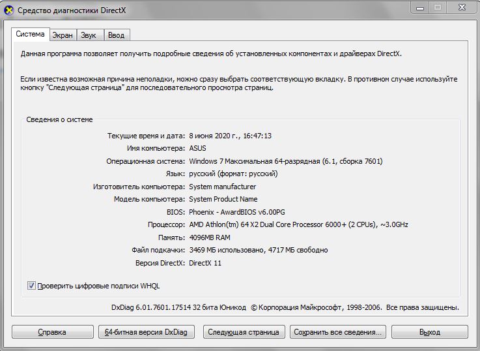Toggle Проверить цифровые подписи WHQL checkbox
The image size is (480, 351).
point(31,286)
